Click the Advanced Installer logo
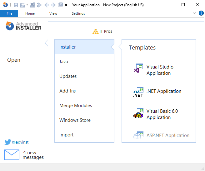The height and width of the screenshot is (171, 205). [x=23, y=26]
